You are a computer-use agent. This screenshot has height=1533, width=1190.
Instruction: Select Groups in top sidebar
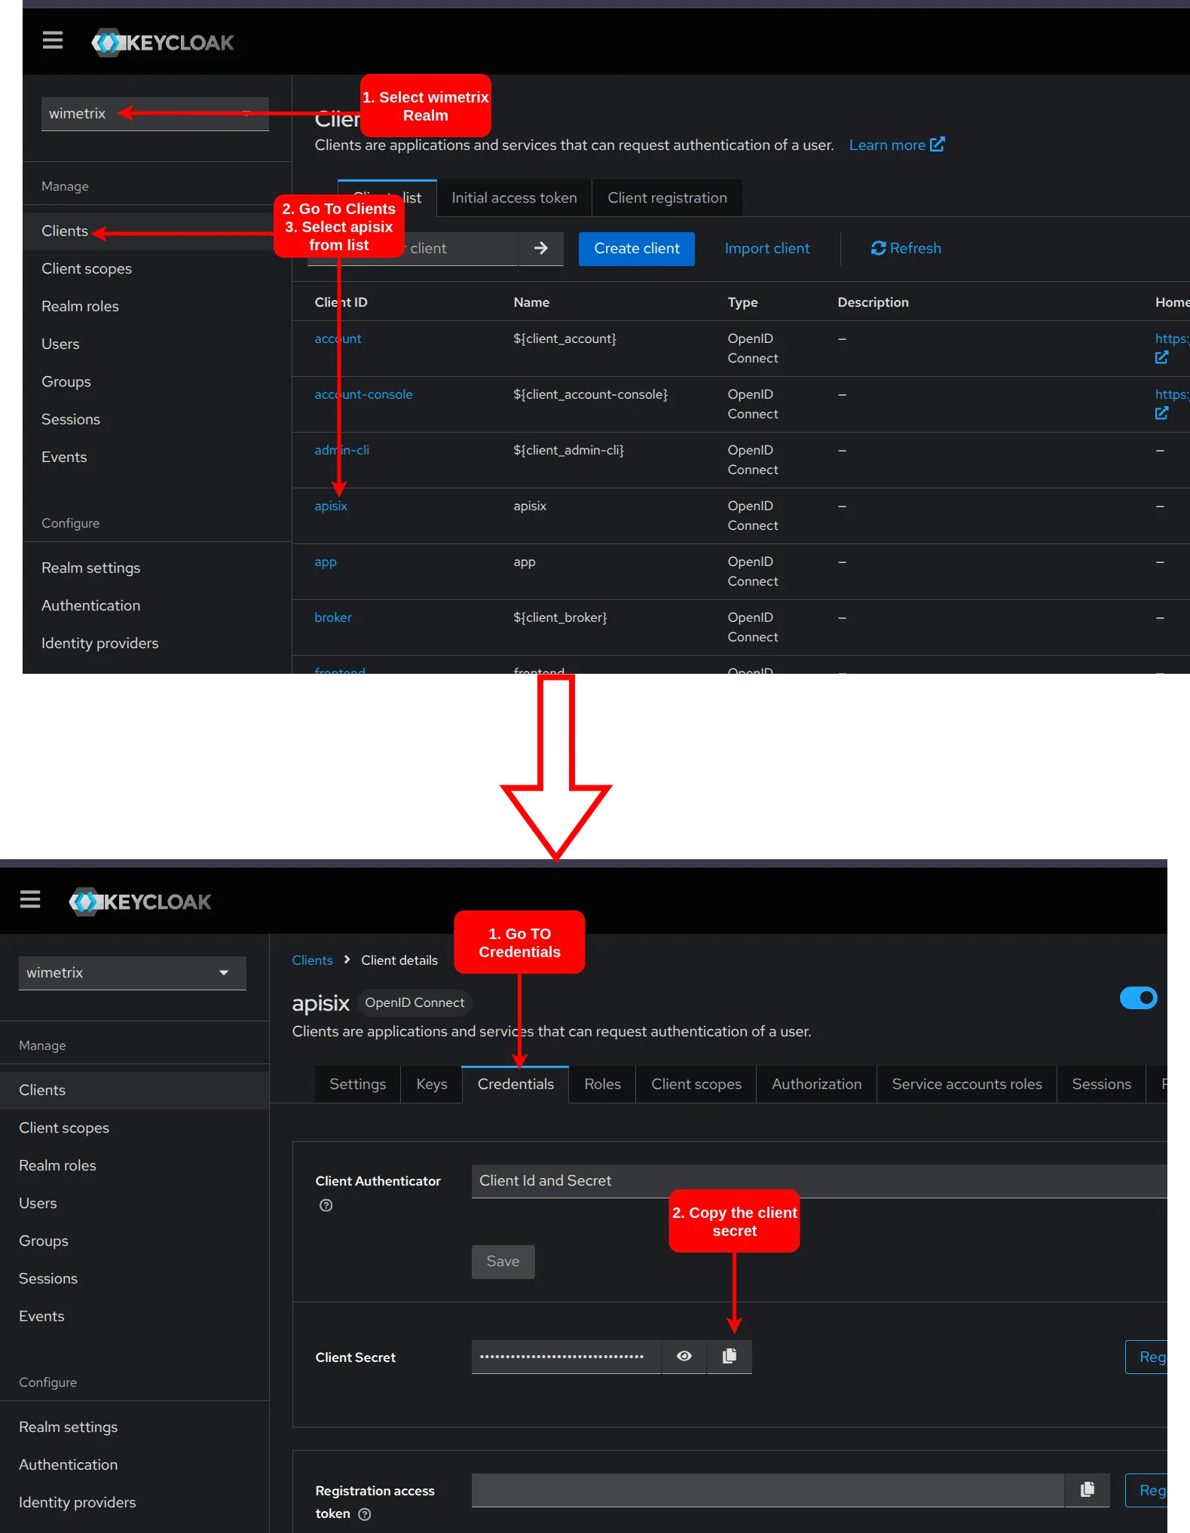[x=157, y=381]
